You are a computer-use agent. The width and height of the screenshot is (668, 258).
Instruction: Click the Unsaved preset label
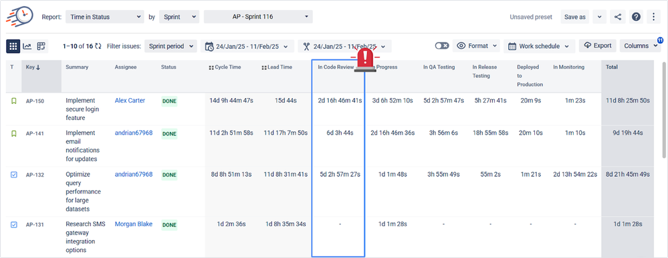[x=531, y=17]
